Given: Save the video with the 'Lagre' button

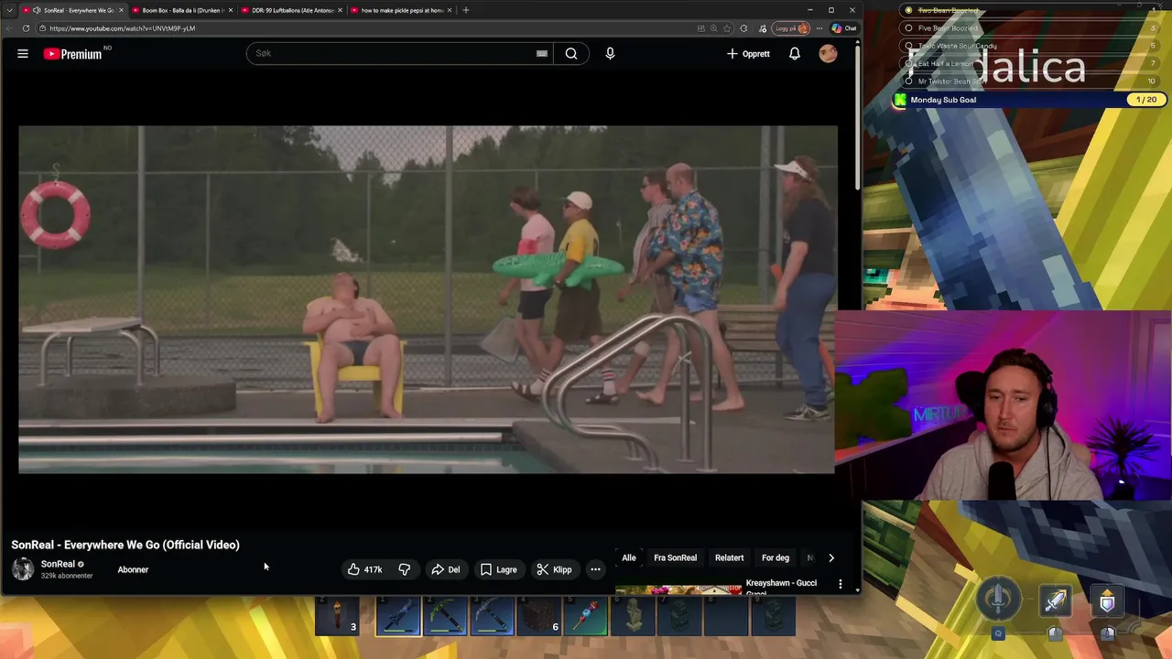Looking at the screenshot, I should (499, 569).
